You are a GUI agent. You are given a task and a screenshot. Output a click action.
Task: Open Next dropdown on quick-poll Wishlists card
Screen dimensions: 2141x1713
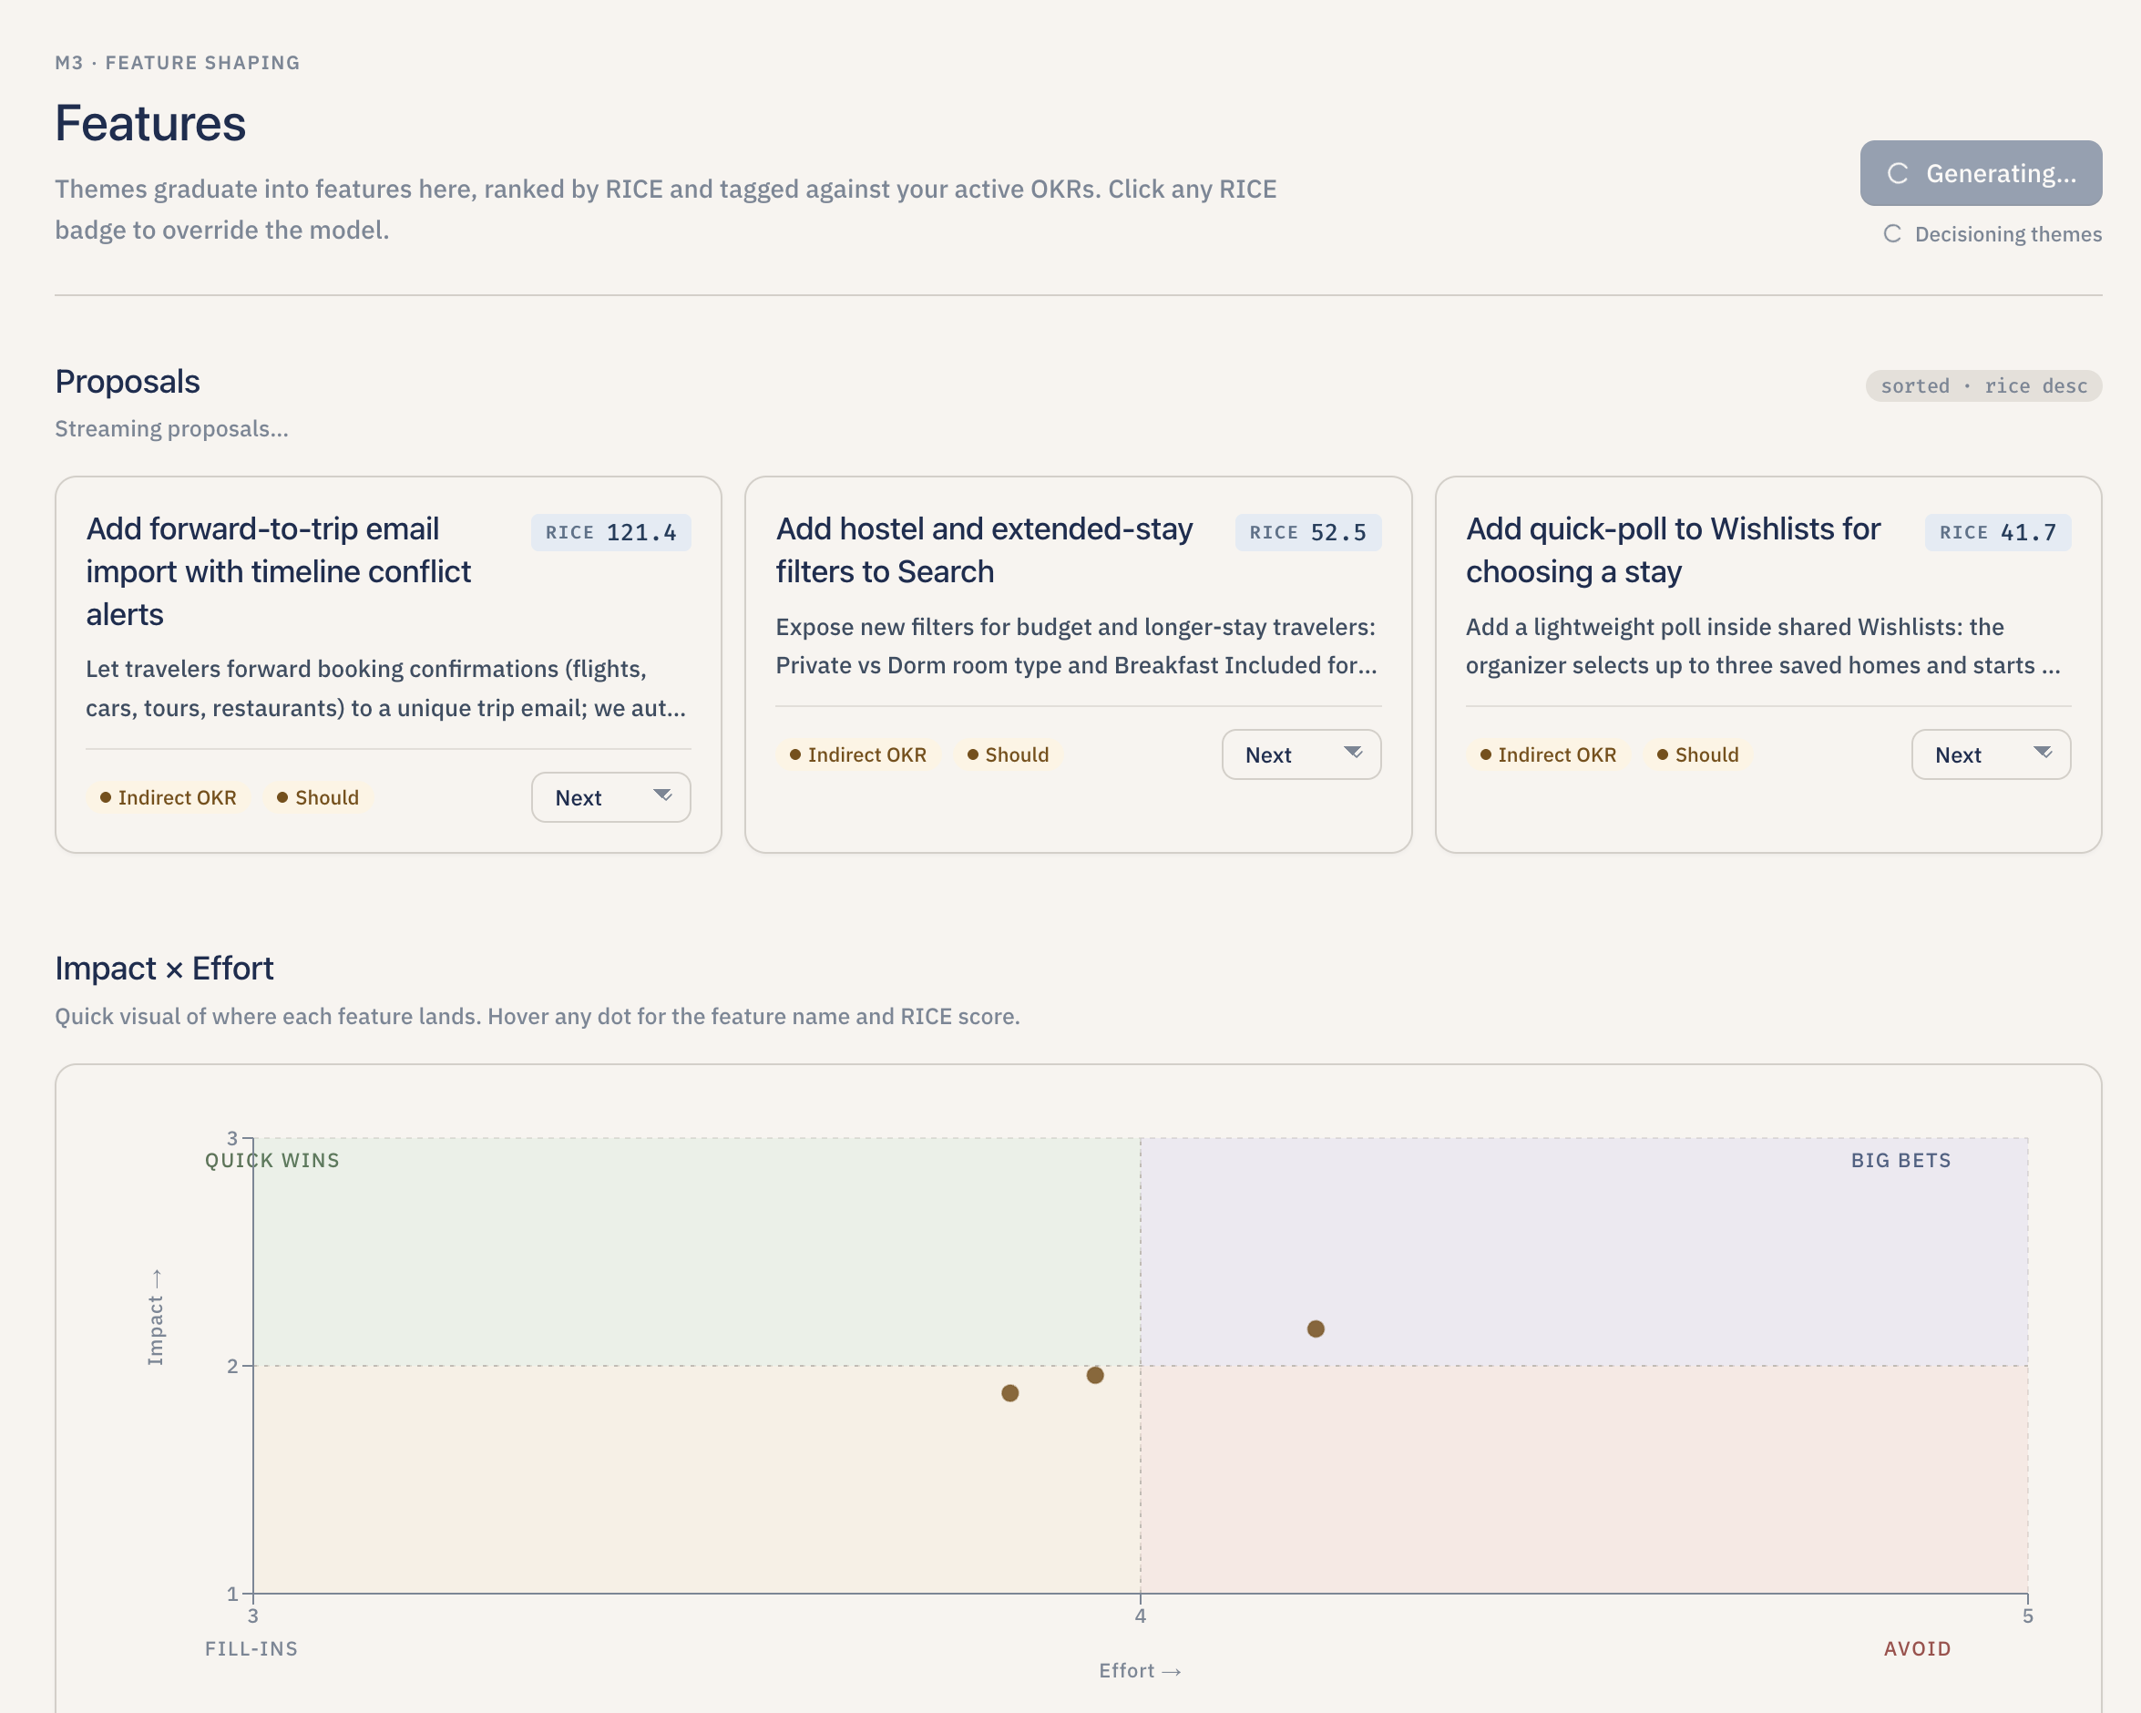(x=1990, y=754)
